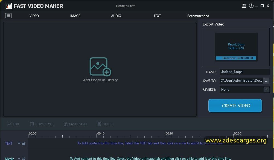274x160 pixels.
Task: Minimize the Fast Video Maker window
Action: [256, 6]
